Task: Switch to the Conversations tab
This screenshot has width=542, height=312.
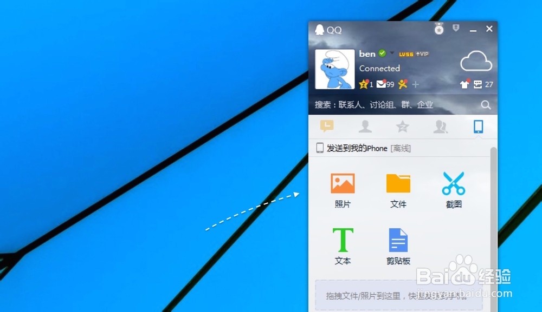Action: click(x=327, y=126)
